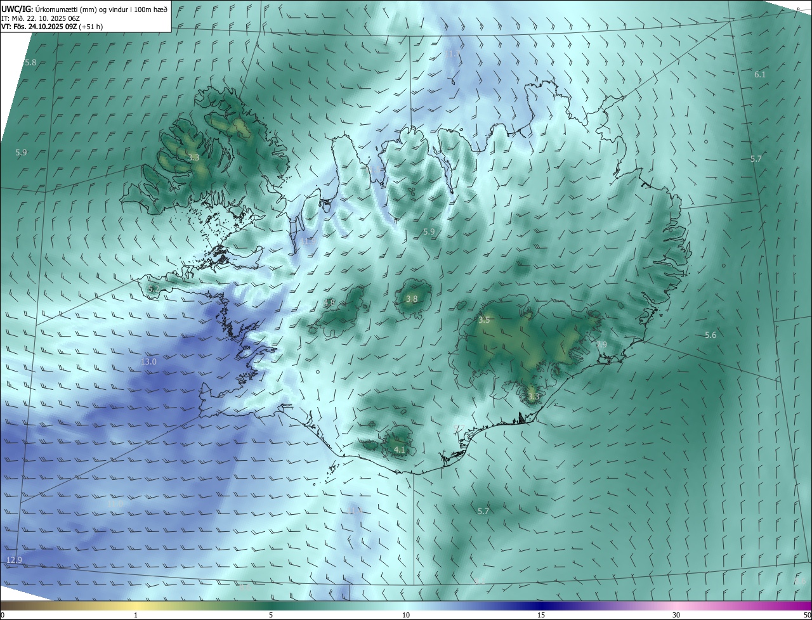Click the '50' label on the colour scale
812x620 pixels.
pos(806,615)
